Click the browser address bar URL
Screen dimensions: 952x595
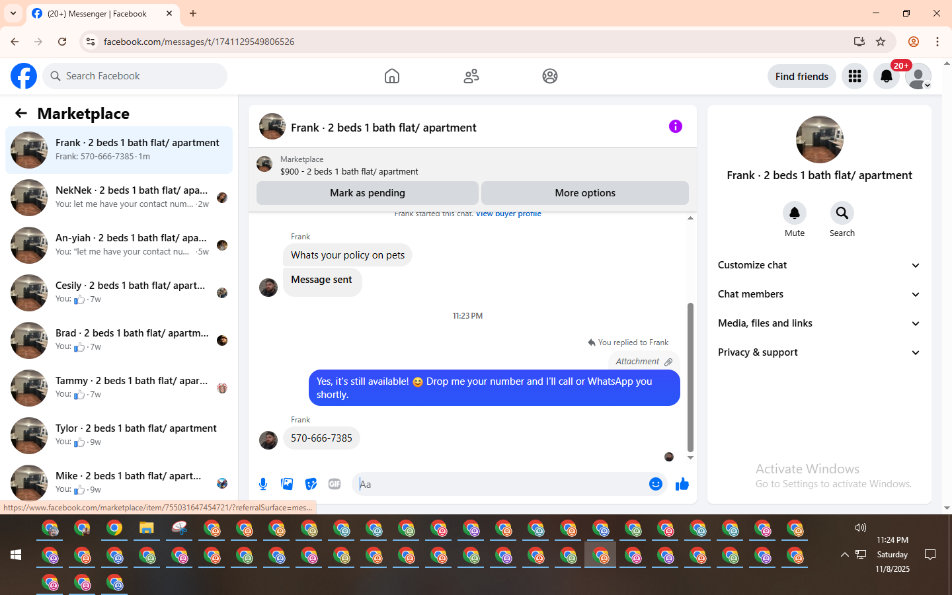coord(199,42)
